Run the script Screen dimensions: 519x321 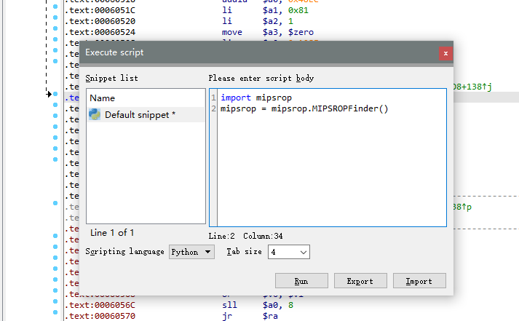pyautogui.click(x=301, y=281)
